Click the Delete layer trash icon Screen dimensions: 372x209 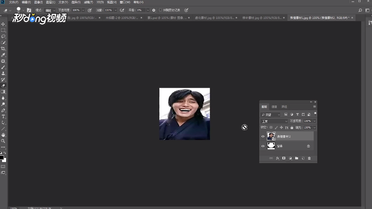pyautogui.click(x=309, y=158)
